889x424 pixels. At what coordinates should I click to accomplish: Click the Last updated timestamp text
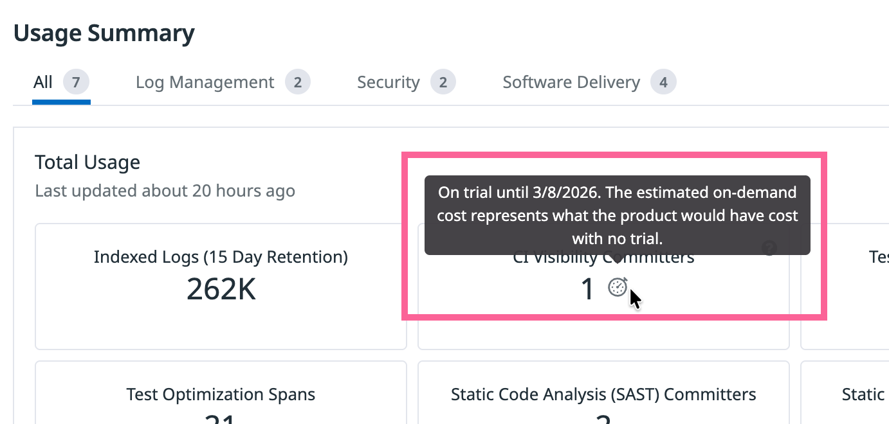point(165,191)
